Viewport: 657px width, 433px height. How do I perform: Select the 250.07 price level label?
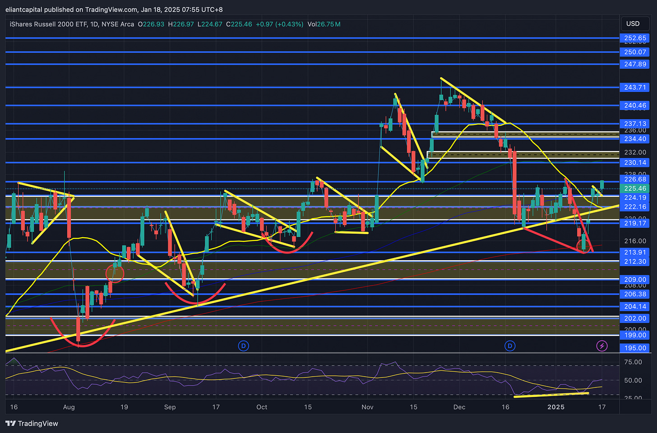point(635,52)
